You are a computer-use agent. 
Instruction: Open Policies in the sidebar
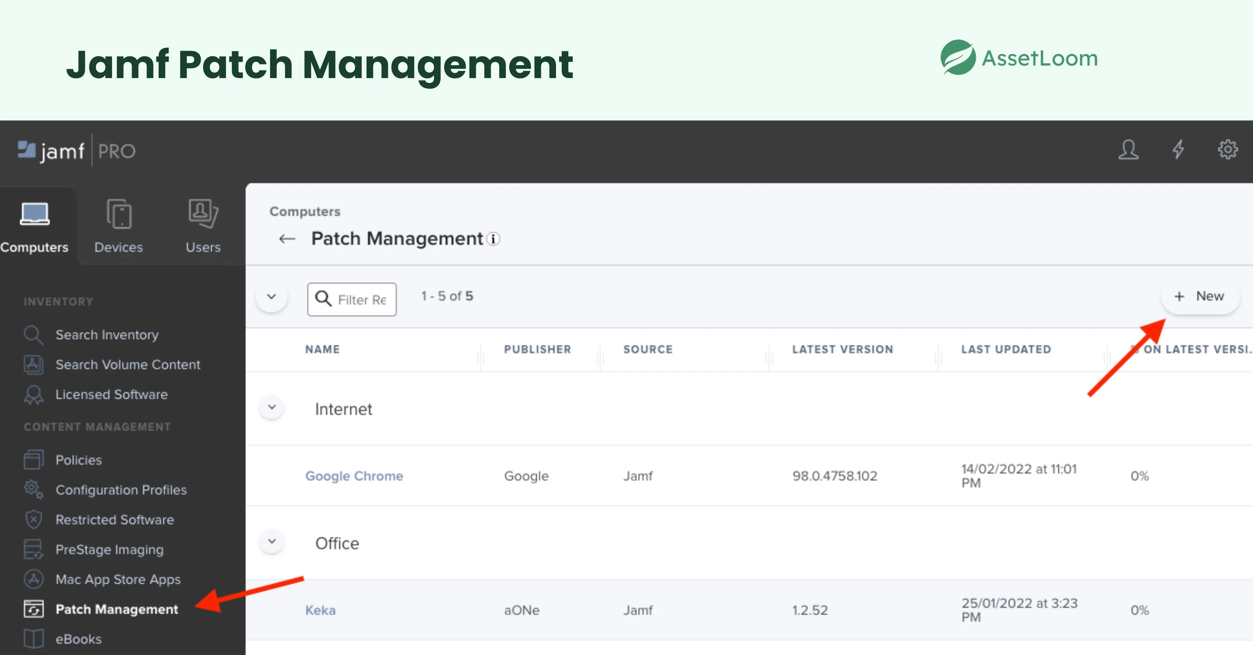(78, 460)
